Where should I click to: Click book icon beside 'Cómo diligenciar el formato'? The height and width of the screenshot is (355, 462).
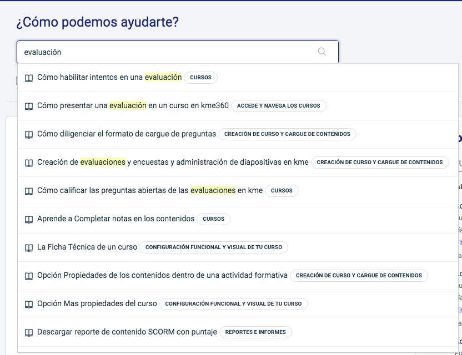click(28, 135)
